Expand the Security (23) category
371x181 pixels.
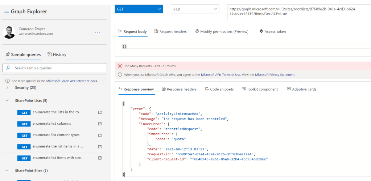click(7, 88)
